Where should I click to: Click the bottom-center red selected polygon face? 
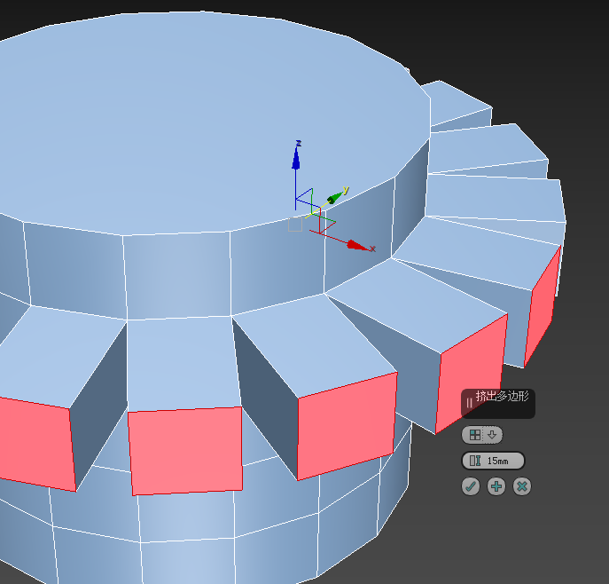[186, 449]
